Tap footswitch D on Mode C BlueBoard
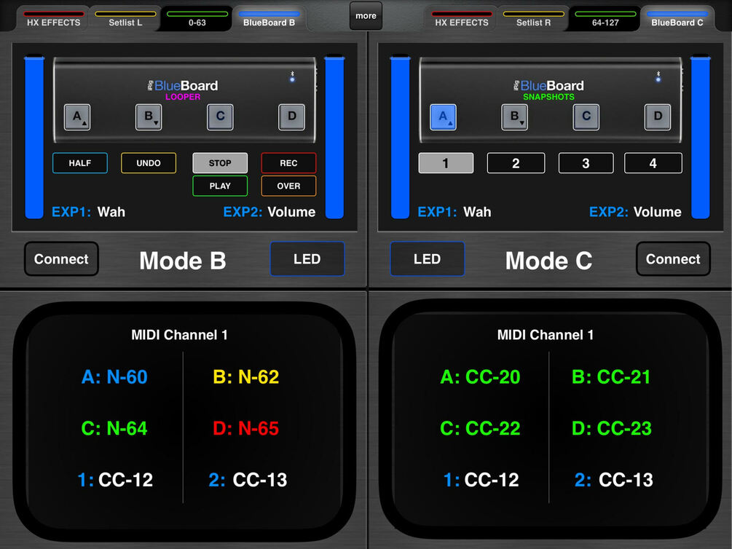The width and height of the screenshot is (732, 549). tap(658, 116)
